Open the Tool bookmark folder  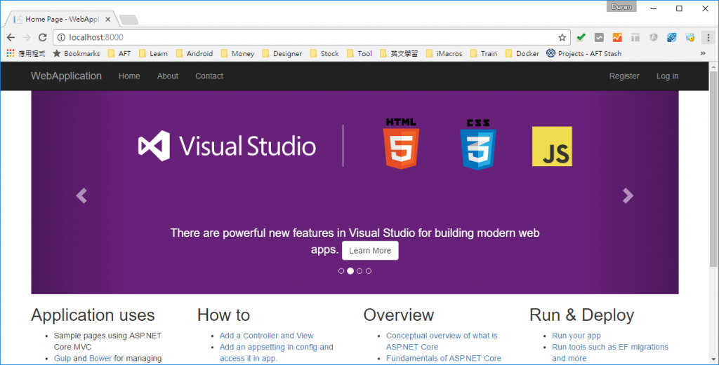tap(359, 53)
